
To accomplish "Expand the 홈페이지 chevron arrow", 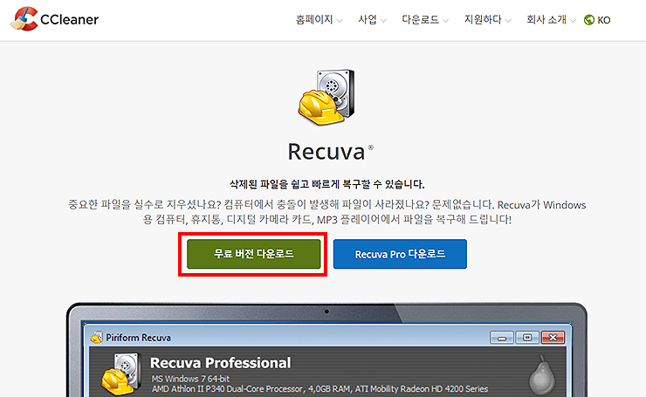I will (x=340, y=21).
